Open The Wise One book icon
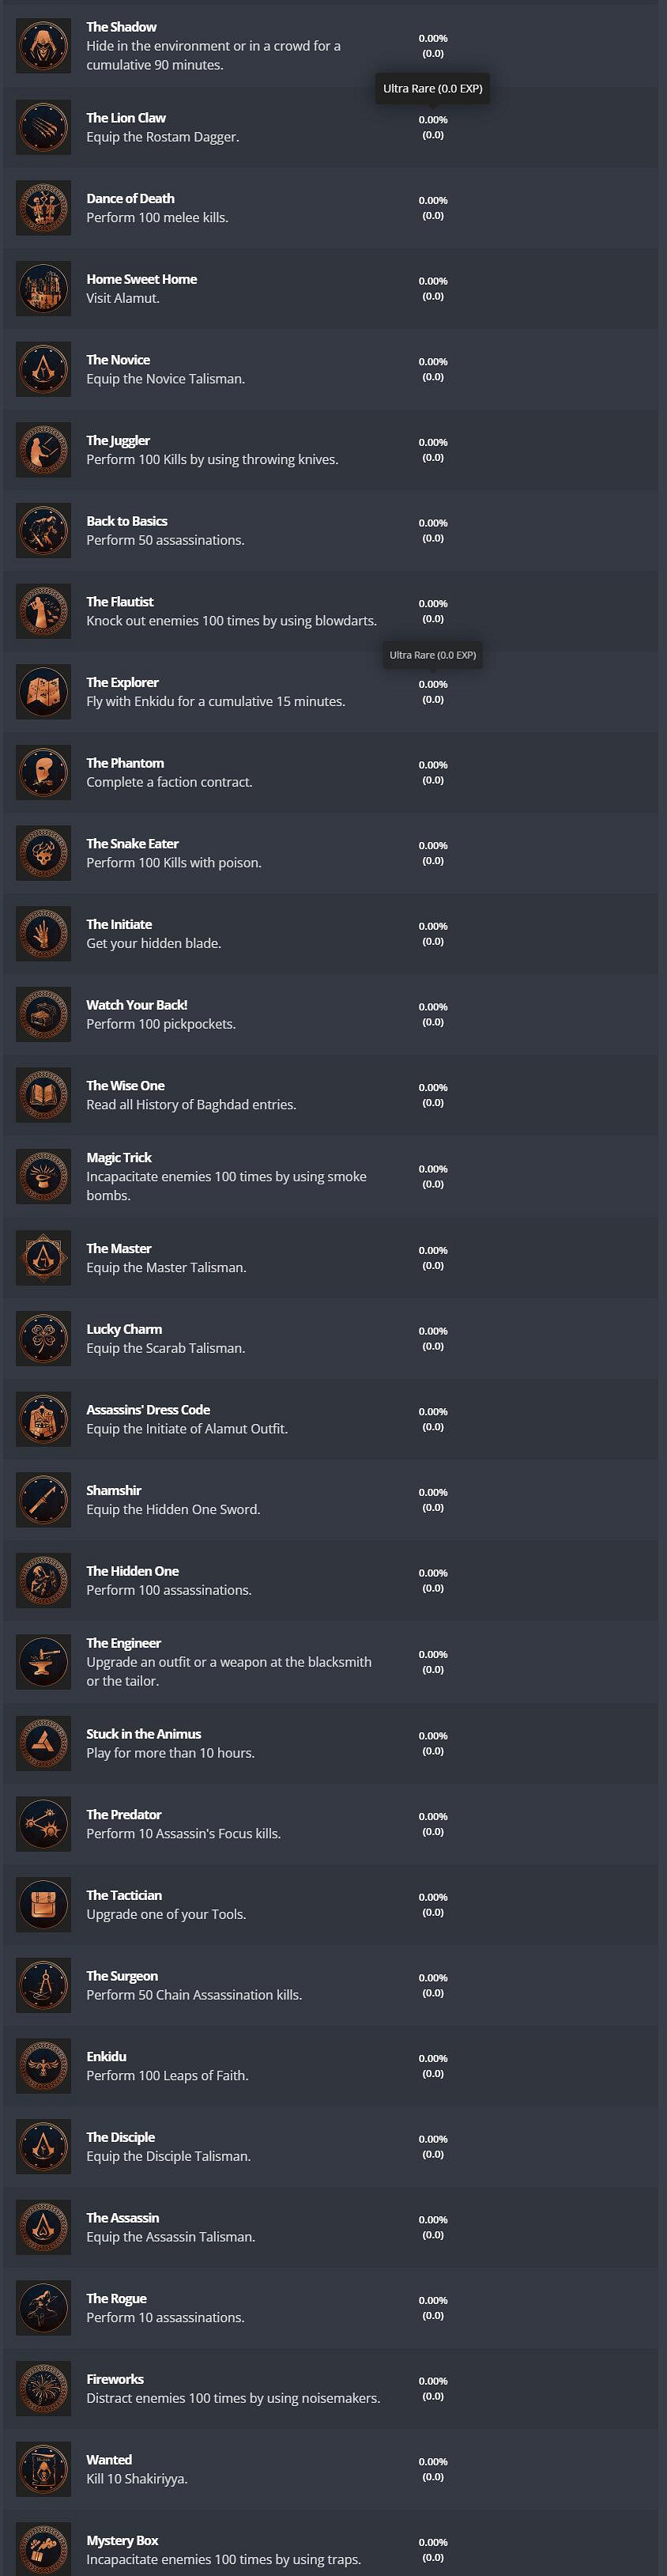The height and width of the screenshot is (2576, 667). [43, 1095]
